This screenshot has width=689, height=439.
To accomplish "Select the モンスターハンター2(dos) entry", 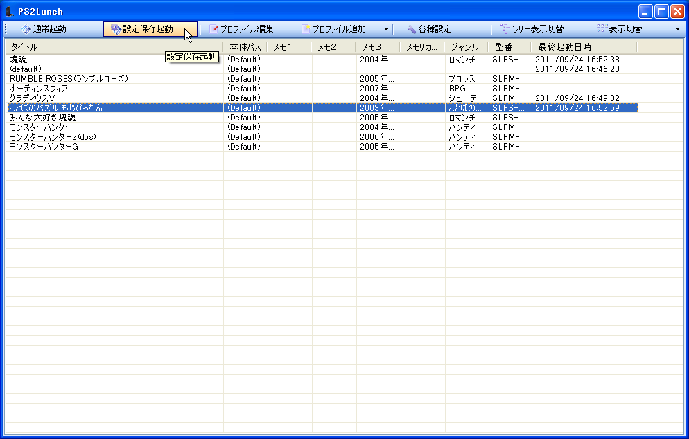I will [53, 136].
